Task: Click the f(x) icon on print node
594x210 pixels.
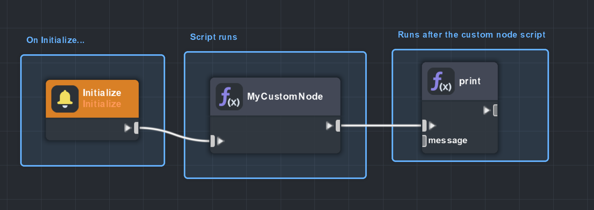Action: (441, 81)
